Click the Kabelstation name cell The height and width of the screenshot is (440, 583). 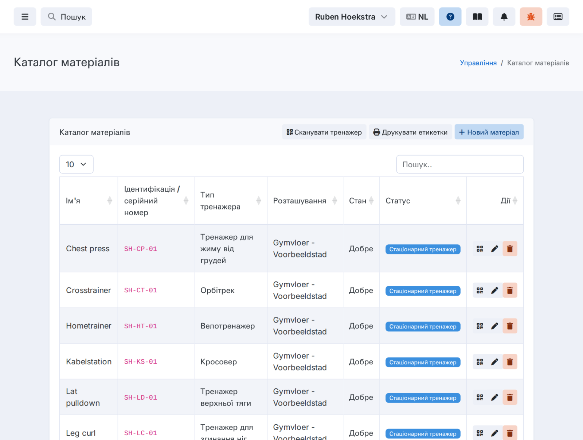click(x=89, y=362)
